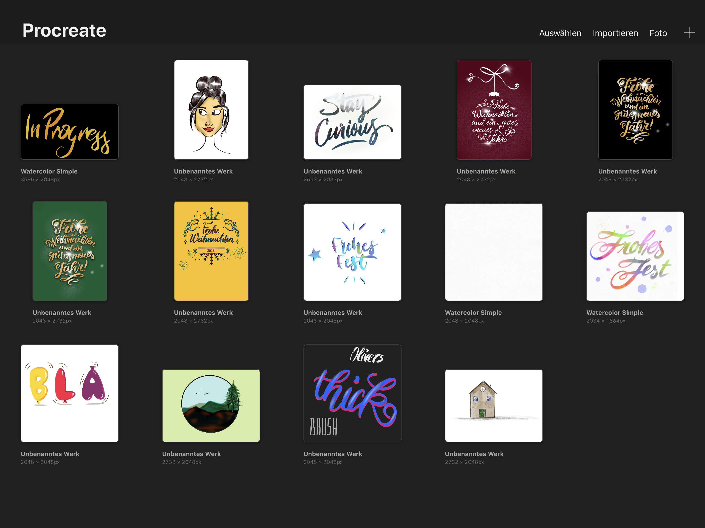
Task: Rename the first Watercolor Simple title label
Action: pos(49,171)
